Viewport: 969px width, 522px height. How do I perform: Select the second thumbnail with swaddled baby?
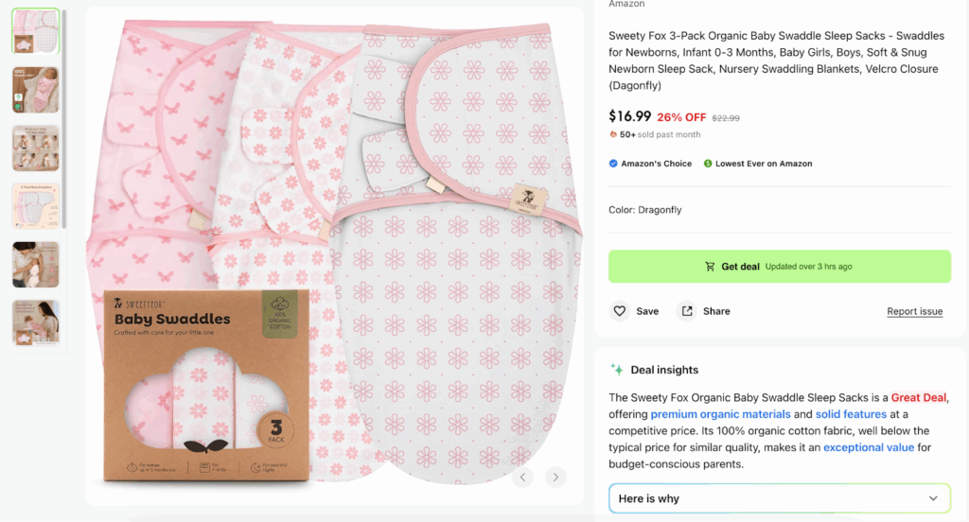pyautogui.click(x=35, y=90)
